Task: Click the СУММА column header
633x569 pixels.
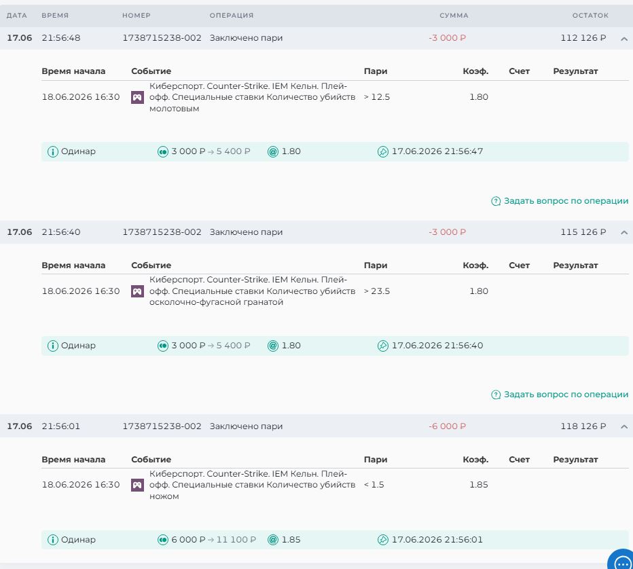Action: [x=454, y=16]
